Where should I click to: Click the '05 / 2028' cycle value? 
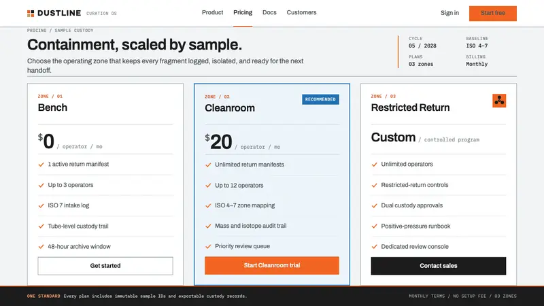point(422,46)
